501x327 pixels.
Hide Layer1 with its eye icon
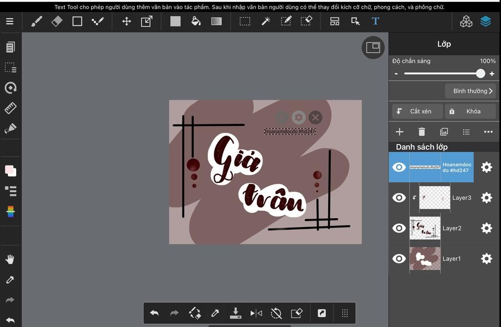coord(399,259)
